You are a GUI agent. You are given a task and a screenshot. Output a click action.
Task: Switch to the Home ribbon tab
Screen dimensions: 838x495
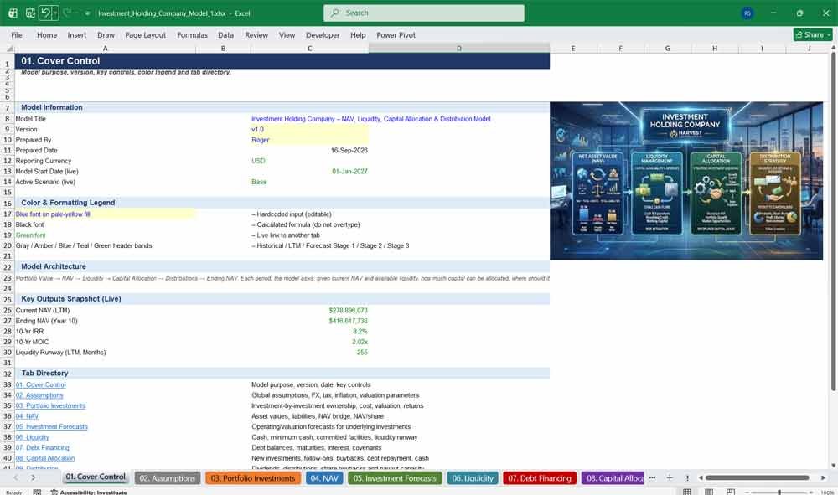47,34
